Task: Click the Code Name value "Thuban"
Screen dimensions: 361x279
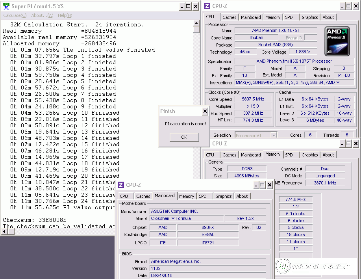Action: (x=256, y=37)
